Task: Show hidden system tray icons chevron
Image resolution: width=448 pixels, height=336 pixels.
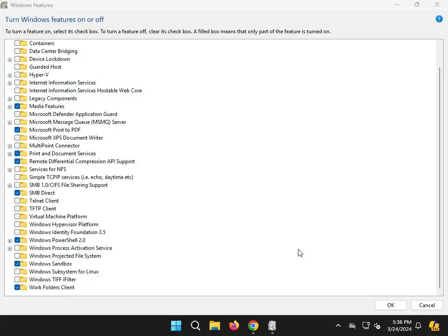Action: [338, 325]
